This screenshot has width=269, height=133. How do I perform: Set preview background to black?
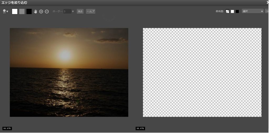click(237, 12)
